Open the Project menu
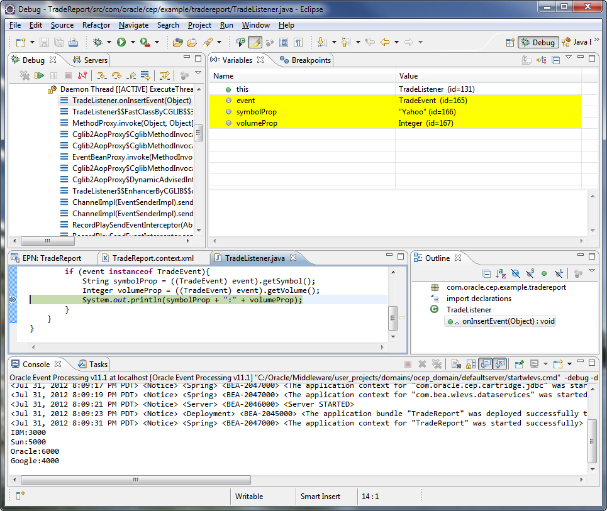The height and width of the screenshot is (511, 607). [x=199, y=25]
